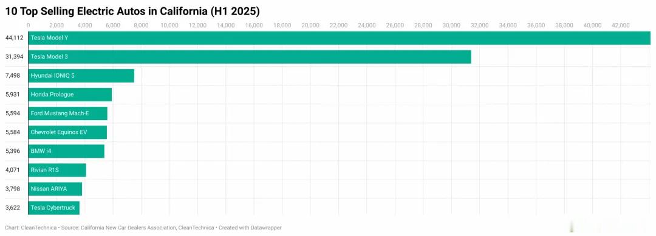The height and width of the screenshot is (236, 656).
Task: Click the 42,000 axis tick label
Action: 620,25
